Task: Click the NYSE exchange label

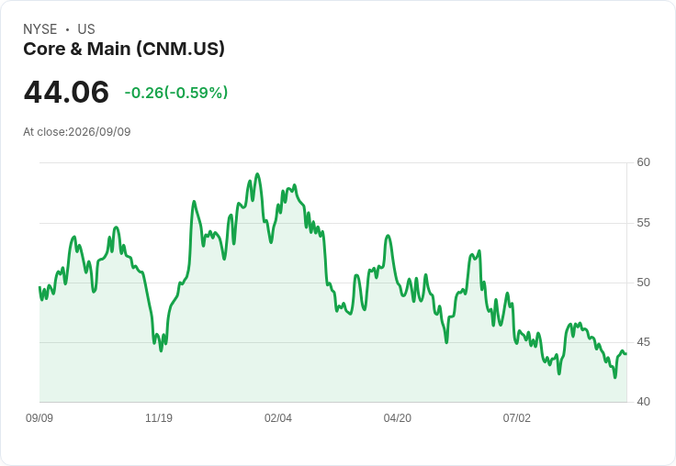Action: click(x=40, y=29)
